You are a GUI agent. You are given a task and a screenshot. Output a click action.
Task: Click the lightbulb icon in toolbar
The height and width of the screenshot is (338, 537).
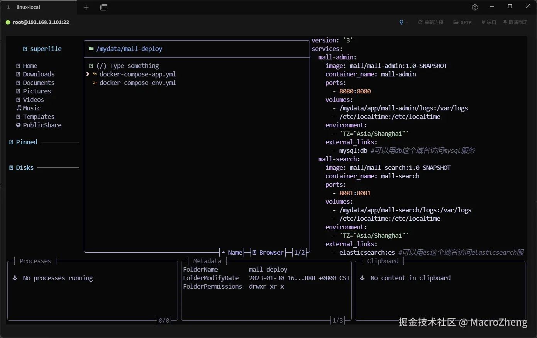401,22
